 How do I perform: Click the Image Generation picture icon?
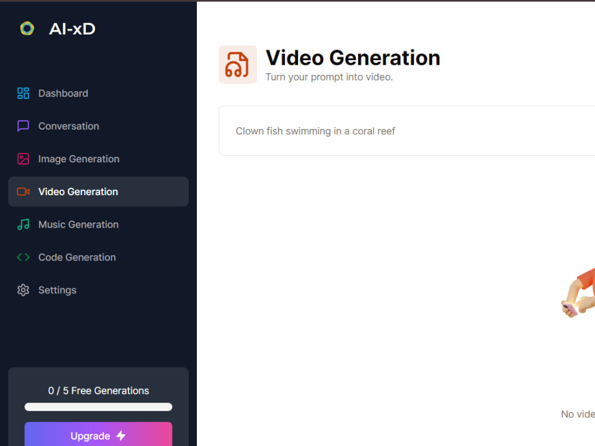tap(23, 159)
